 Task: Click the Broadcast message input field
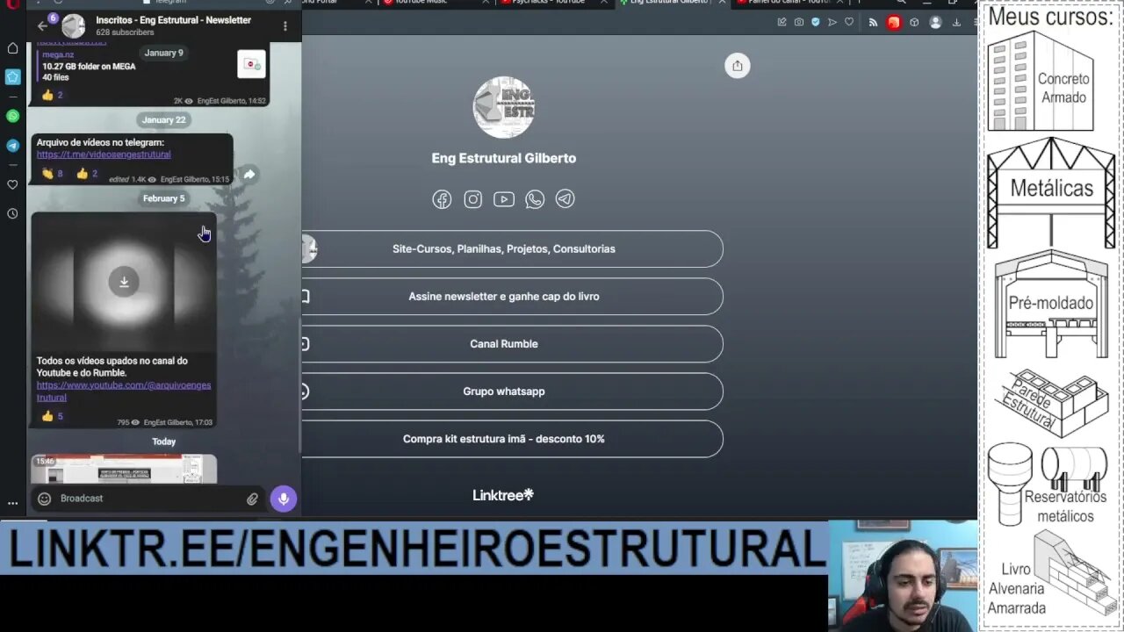coord(149,499)
